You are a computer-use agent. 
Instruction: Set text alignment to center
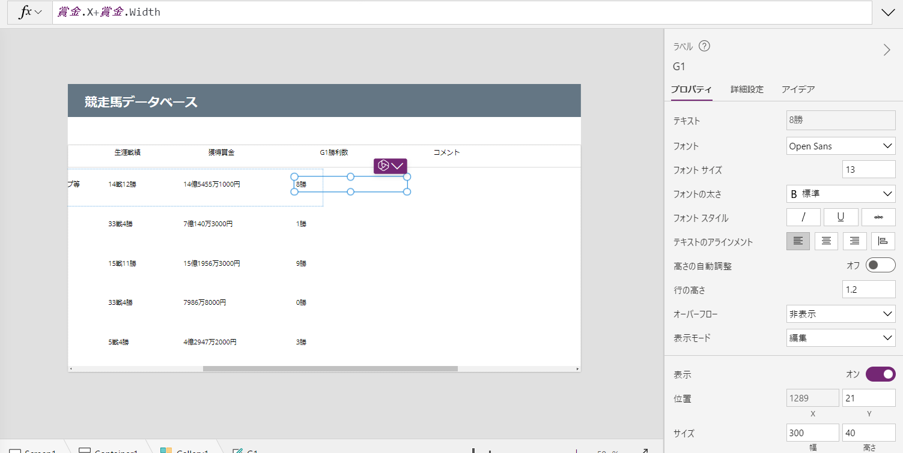(826, 241)
